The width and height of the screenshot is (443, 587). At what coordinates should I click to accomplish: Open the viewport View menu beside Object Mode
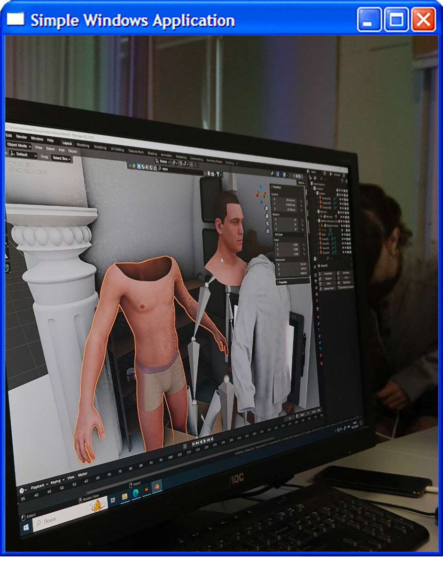(x=39, y=148)
